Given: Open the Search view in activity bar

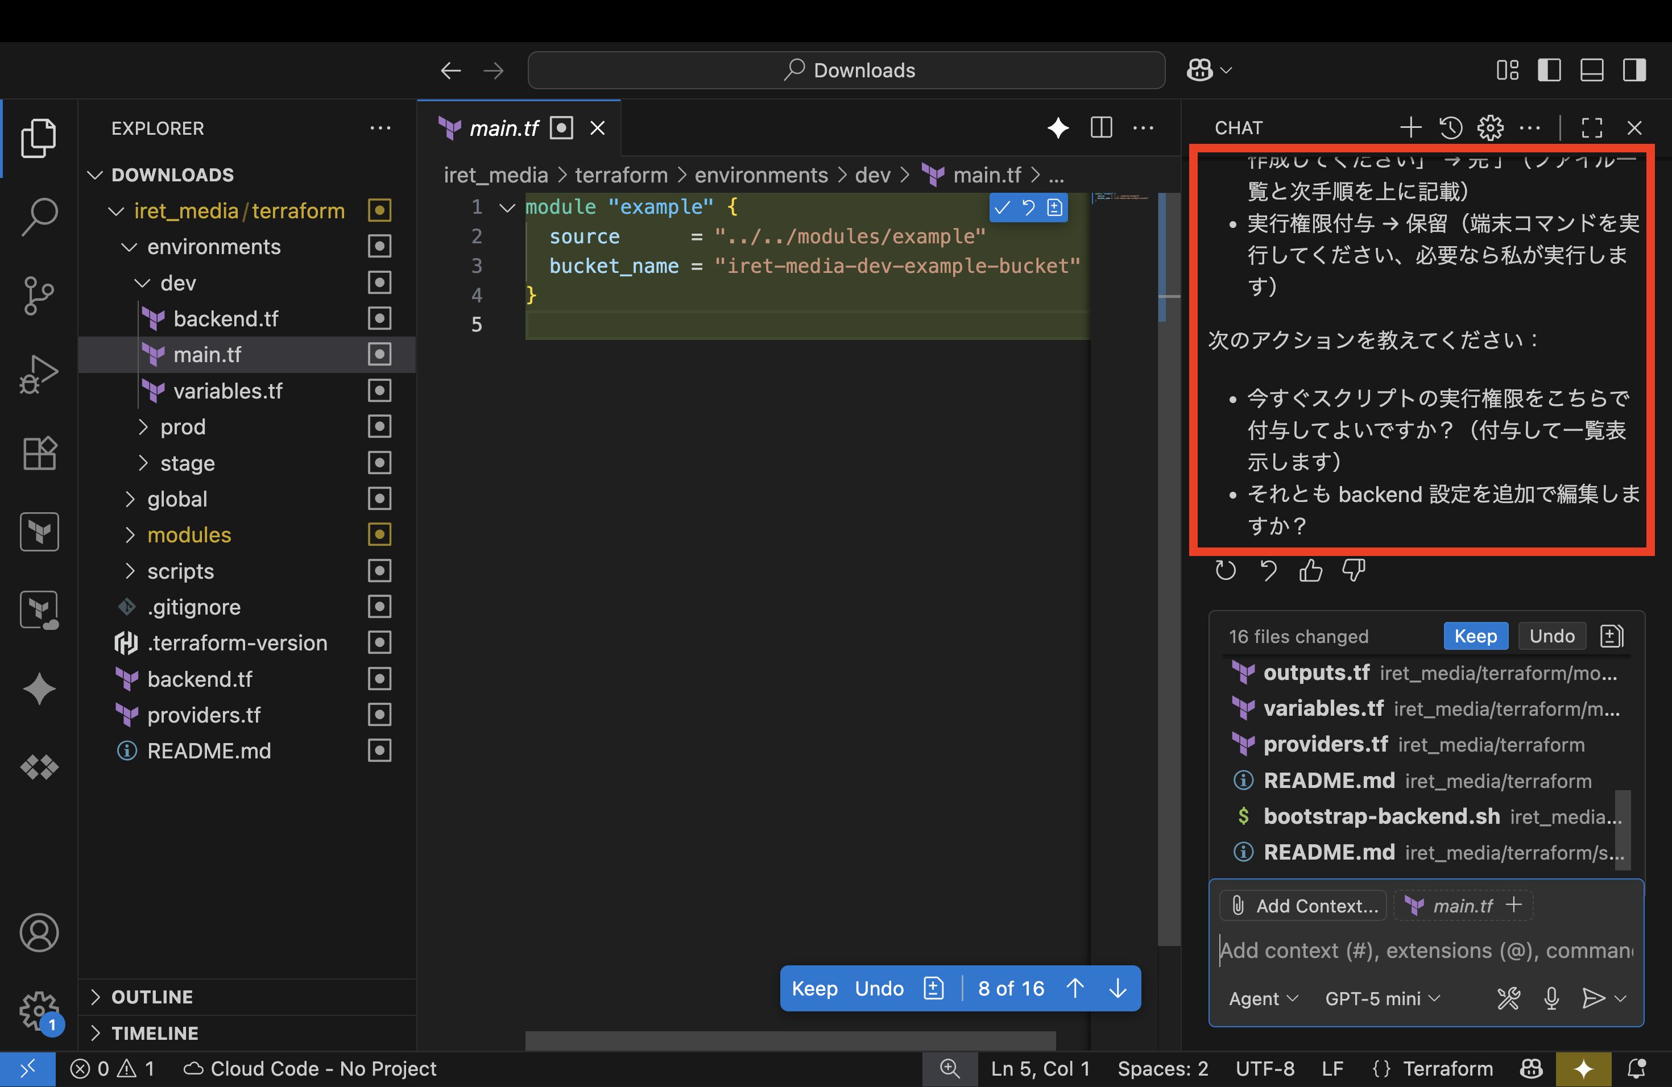Looking at the screenshot, I should click(39, 215).
